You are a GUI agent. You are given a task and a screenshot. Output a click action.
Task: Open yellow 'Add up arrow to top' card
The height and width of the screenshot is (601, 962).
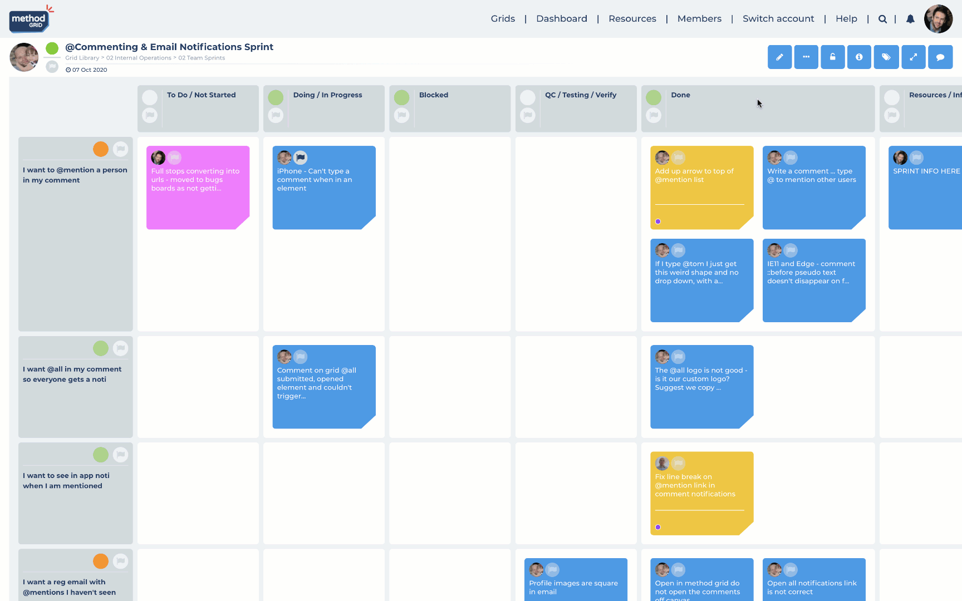click(x=701, y=188)
